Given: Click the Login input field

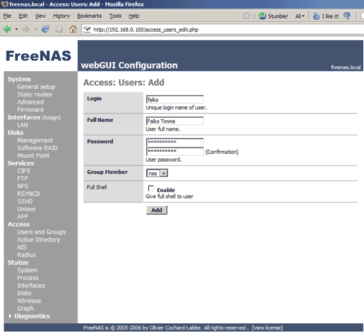Looking at the screenshot, I should click(x=175, y=100).
